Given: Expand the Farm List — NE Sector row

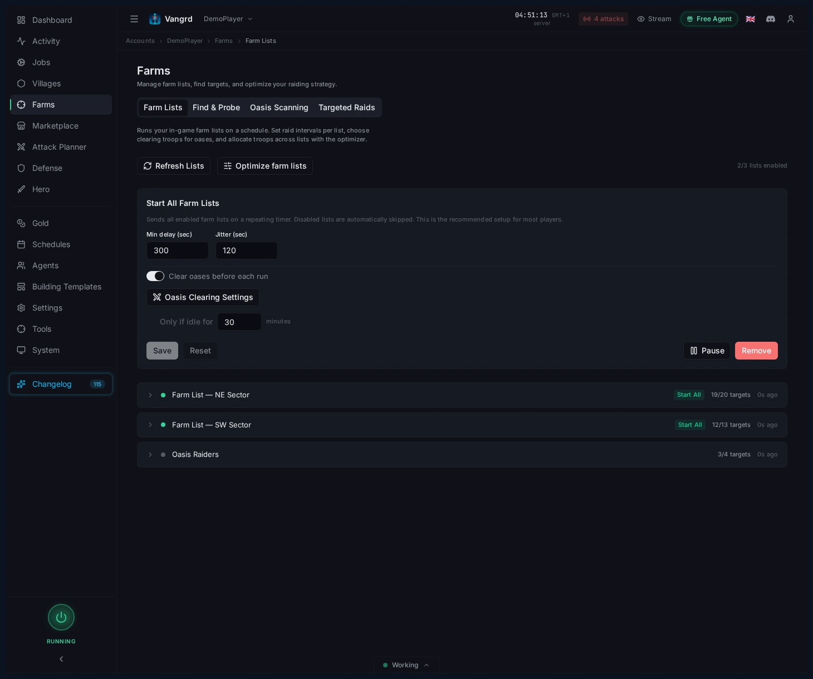Looking at the screenshot, I should tap(150, 395).
